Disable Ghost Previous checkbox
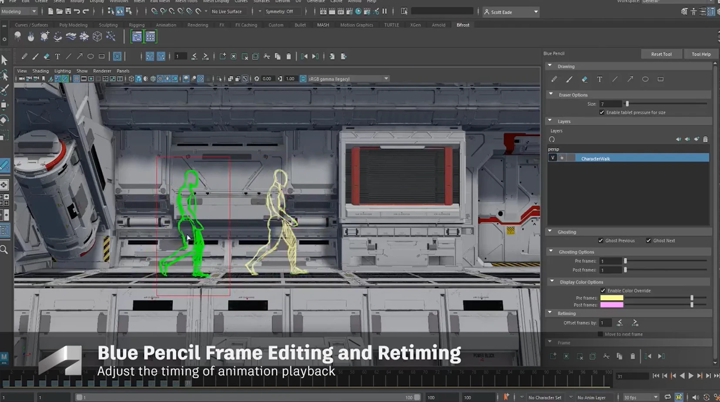Image resolution: width=720 pixels, height=402 pixels. [x=601, y=241]
